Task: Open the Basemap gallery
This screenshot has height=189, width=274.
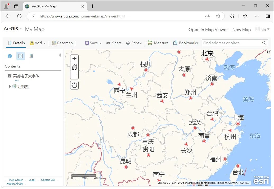Action: (62, 43)
